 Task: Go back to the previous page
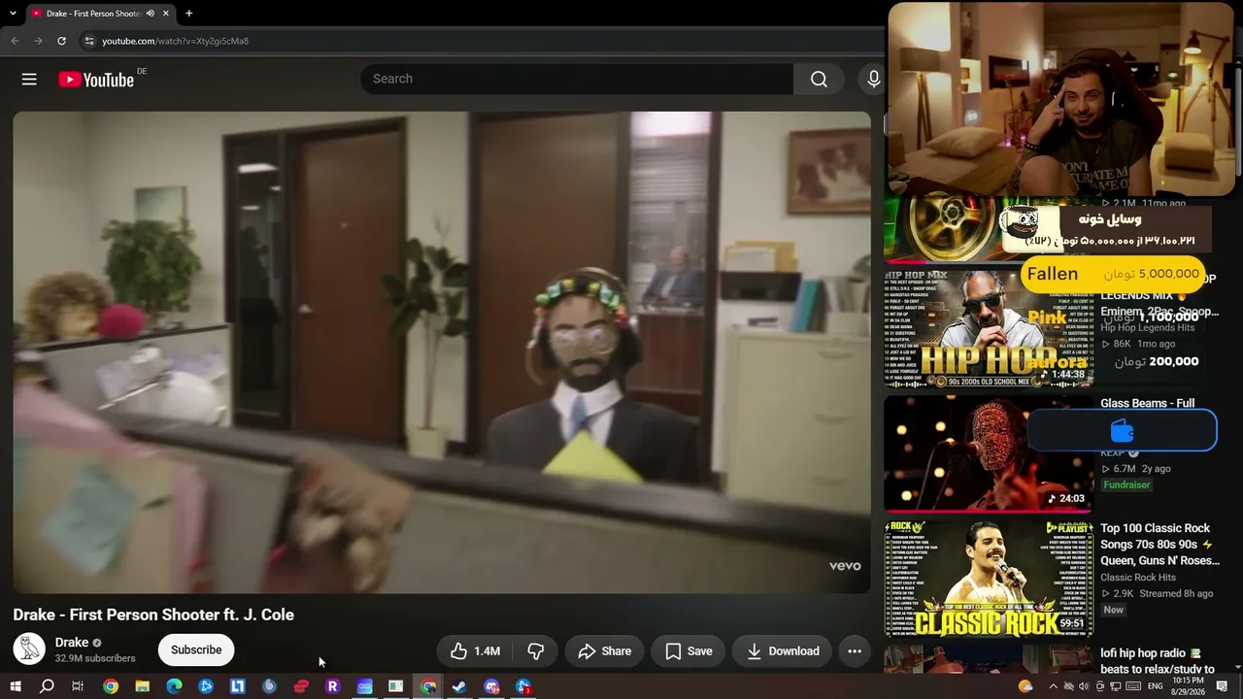tap(15, 41)
